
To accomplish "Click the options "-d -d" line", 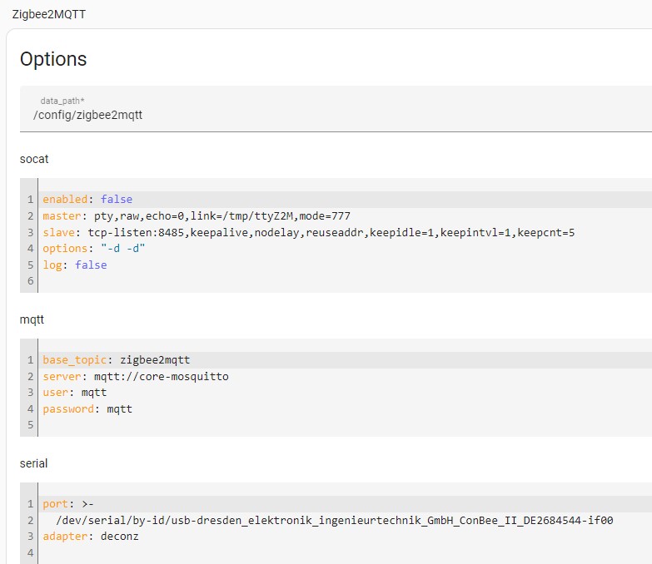I will pos(345,249).
